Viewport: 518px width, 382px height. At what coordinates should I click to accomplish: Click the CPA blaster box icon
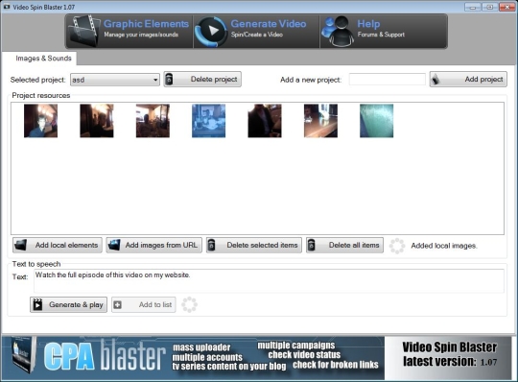pos(23,355)
